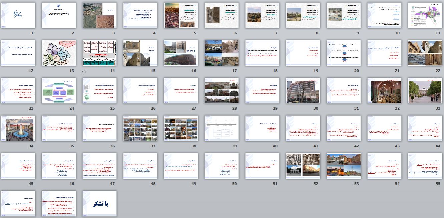Choose slide 24 with the cycle arrows diagram
This screenshot has height=218, width=444.
click(59, 91)
